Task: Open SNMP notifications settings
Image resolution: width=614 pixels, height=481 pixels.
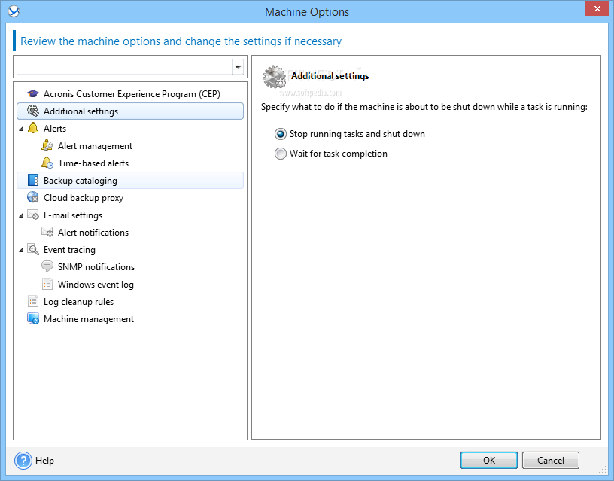Action: (x=96, y=266)
